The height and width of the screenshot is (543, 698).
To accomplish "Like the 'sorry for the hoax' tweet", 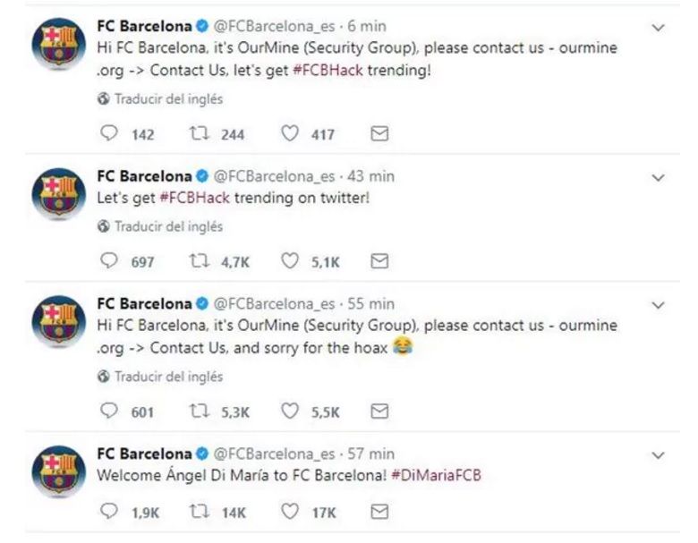I will pos(290,411).
